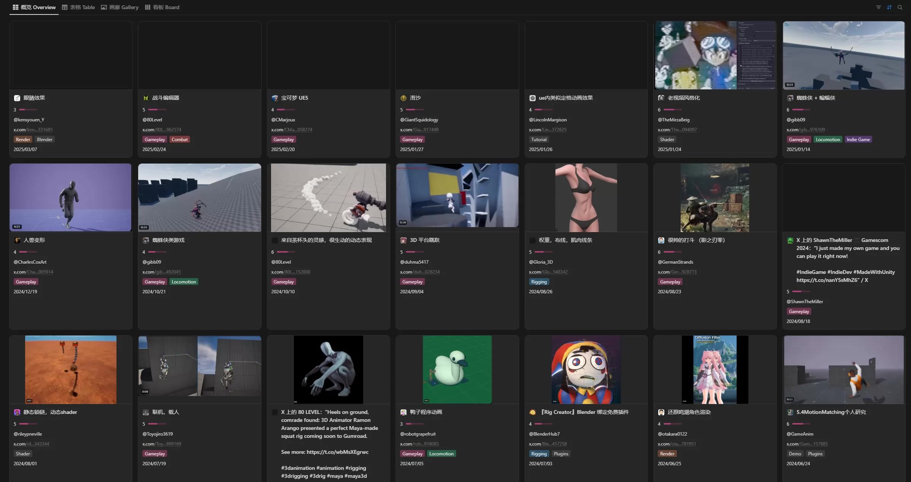The width and height of the screenshot is (911, 482).
Task: Click Shader tag on 静态锁链 card
Action: [23, 454]
